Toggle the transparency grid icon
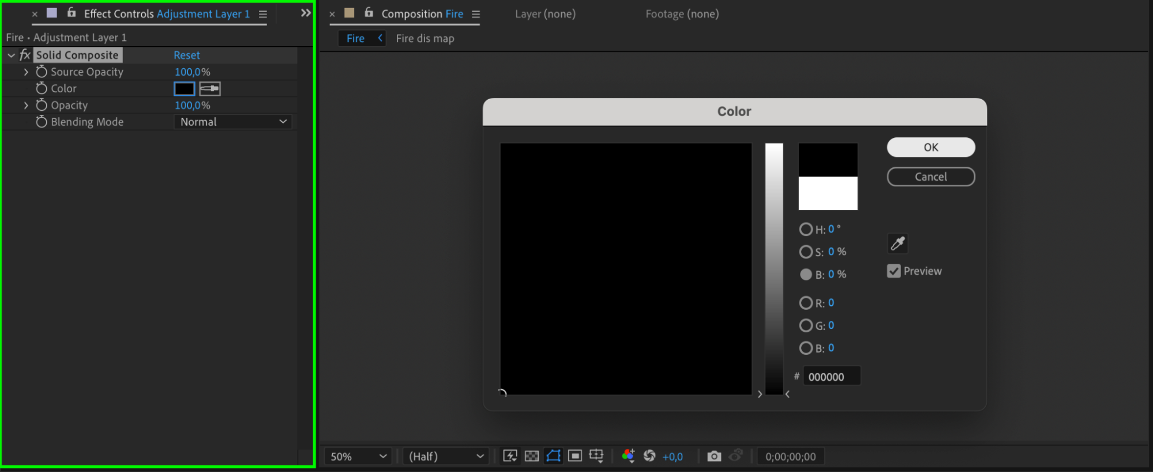This screenshot has height=472, width=1153. coord(532,456)
